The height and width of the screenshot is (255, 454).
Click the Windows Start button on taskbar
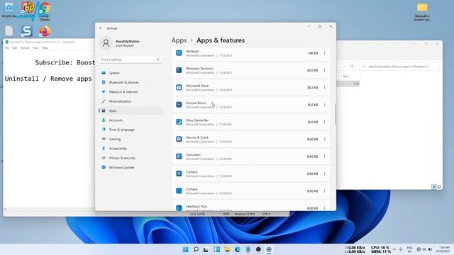(x=186, y=249)
